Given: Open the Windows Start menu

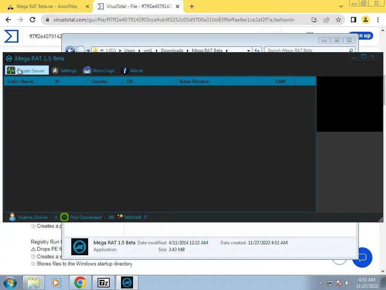Looking at the screenshot, I should click(10, 282).
